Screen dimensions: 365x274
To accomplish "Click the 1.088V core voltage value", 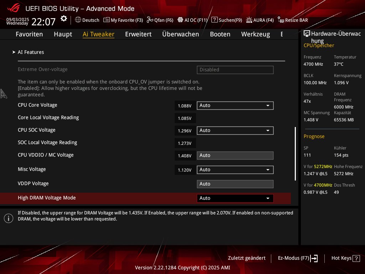I will click(185, 106).
